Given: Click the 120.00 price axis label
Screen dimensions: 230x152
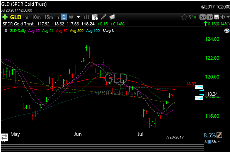Looking at the screenshot, I should [x=212, y=77].
